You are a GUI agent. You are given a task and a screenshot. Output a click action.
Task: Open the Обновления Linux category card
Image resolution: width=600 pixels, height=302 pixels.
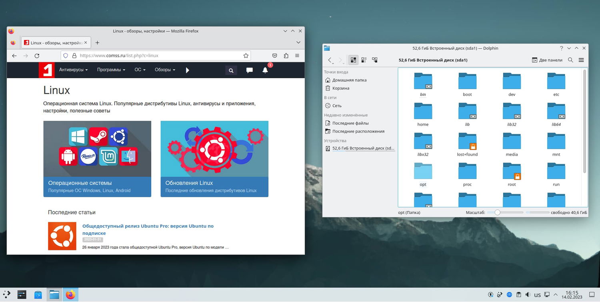point(214,159)
